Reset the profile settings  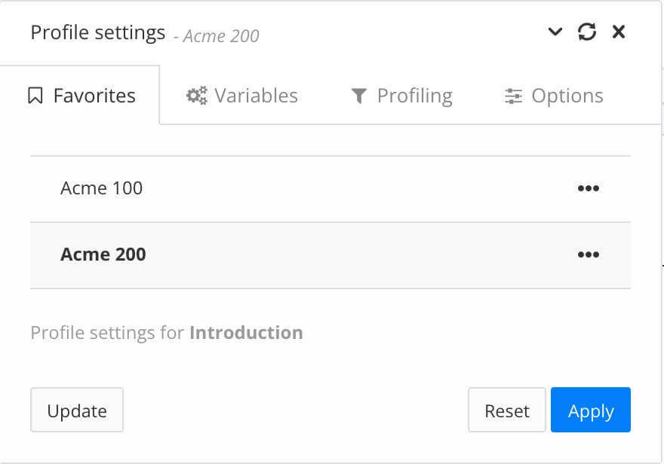tap(507, 411)
